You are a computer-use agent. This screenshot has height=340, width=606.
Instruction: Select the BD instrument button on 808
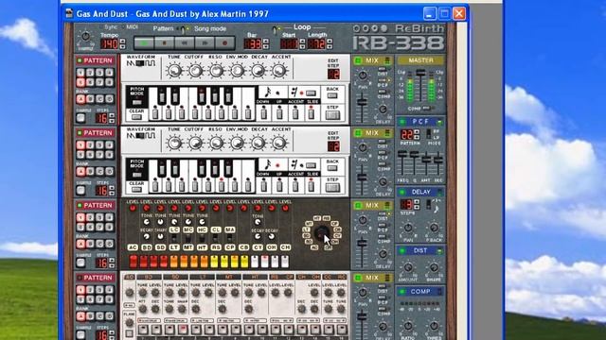click(x=147, y=247)
